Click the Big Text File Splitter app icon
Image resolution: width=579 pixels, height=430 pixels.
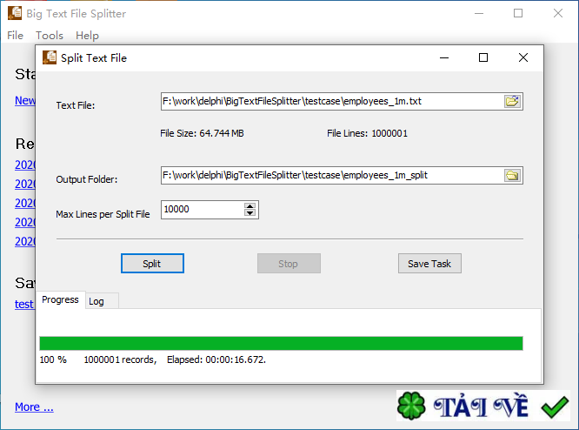[15, 13]
